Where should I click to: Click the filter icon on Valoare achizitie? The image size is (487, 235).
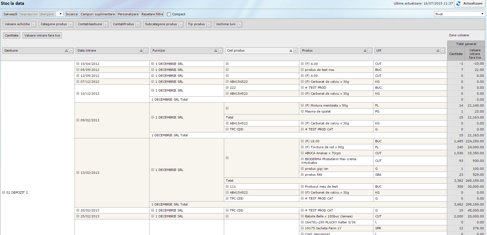point(34,24)
